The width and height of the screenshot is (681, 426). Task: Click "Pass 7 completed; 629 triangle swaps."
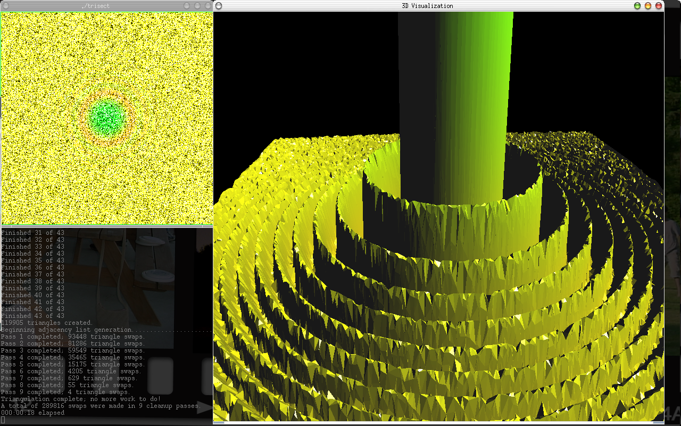coord(69,378)
